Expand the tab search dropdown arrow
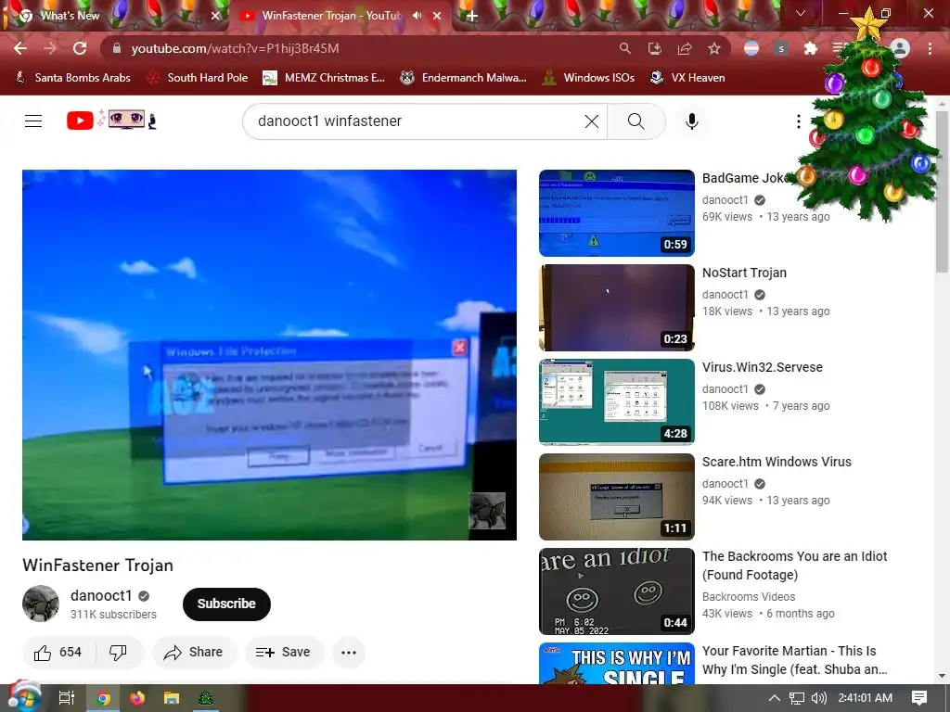This screenshot has height=712, width=950. coord(801,13)
